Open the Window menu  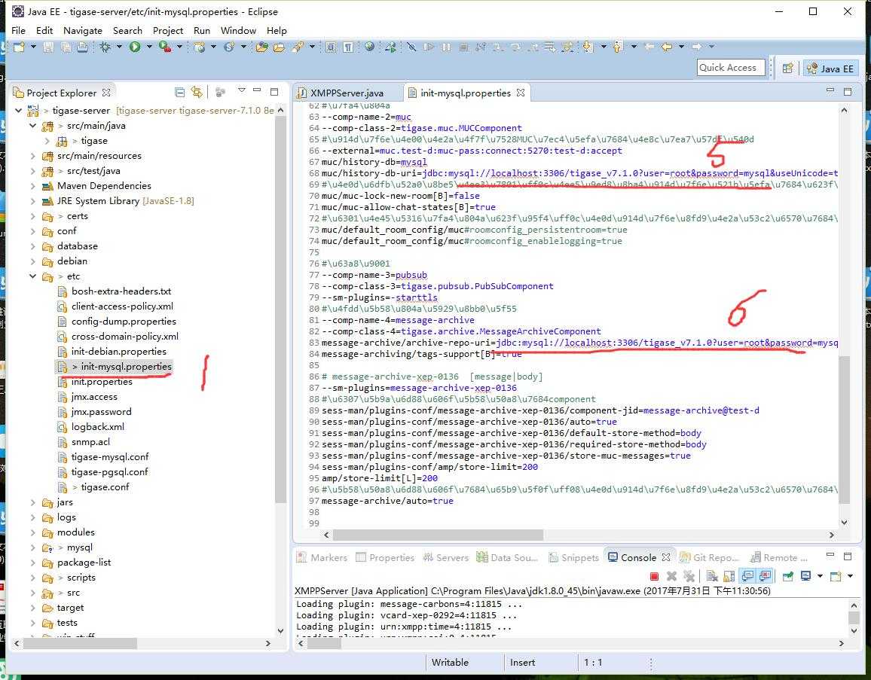click(238, 31)
